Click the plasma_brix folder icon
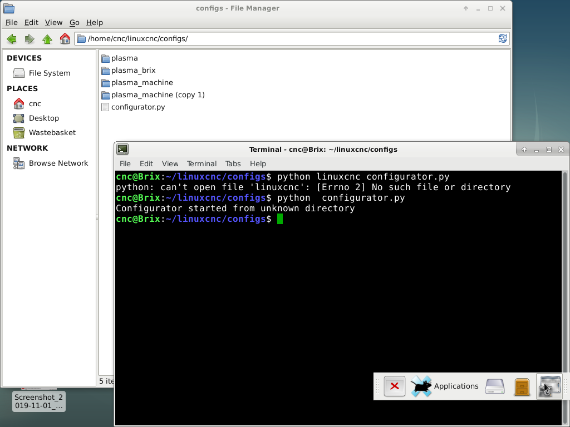The width and height of the screenshot is (570, 427). coord(105,71)
